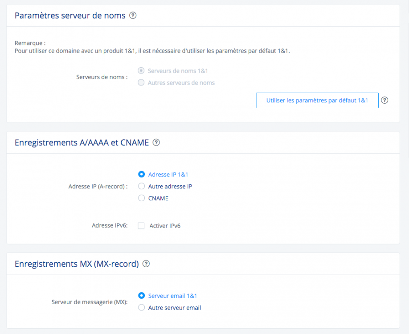
Task: Click Utiliser les paramètres par défaut 1&1
Action: (317, 100)
